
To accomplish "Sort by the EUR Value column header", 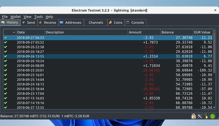I will coord(203,32).
